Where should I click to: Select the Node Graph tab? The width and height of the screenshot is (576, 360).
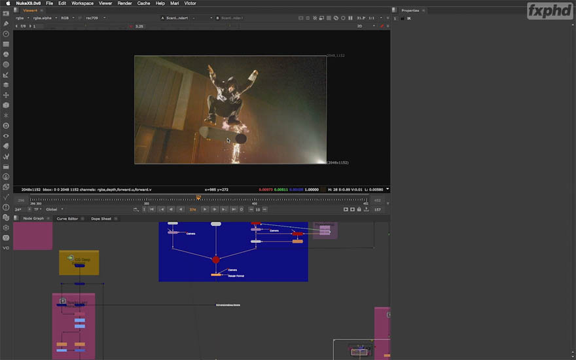(x=33, y=219)
